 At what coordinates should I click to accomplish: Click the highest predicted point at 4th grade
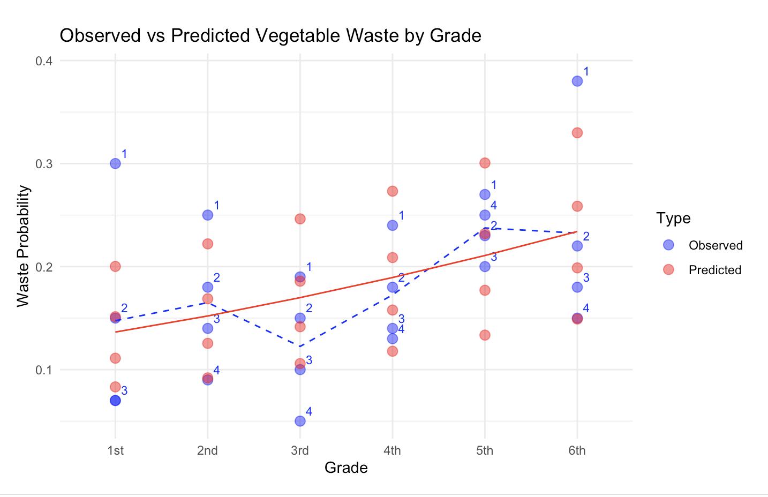pos(392,191)
